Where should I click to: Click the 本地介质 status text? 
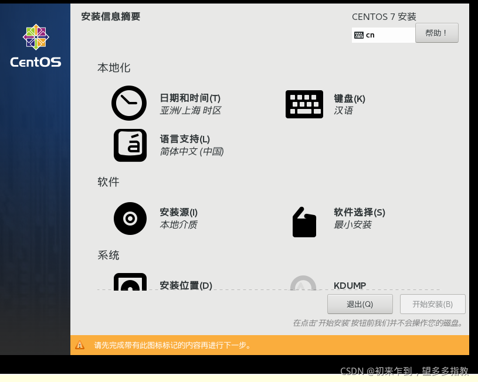coord(178,224)
